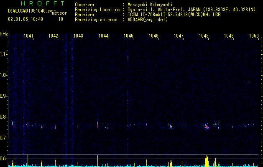
Task: Click the 0.7 kHz frequency label
Action: click(x=3, y=138)
